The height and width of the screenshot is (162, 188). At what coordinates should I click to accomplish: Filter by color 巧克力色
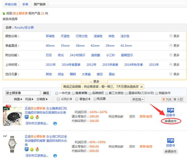coord(82,36)
